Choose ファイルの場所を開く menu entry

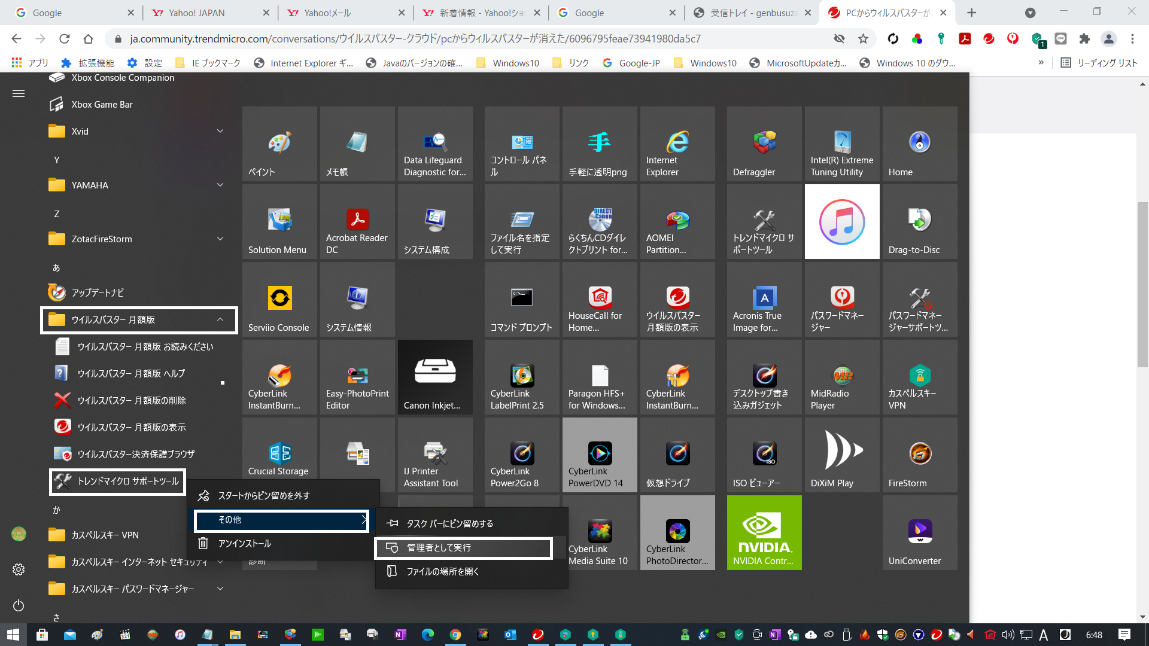tap(443, 572)
